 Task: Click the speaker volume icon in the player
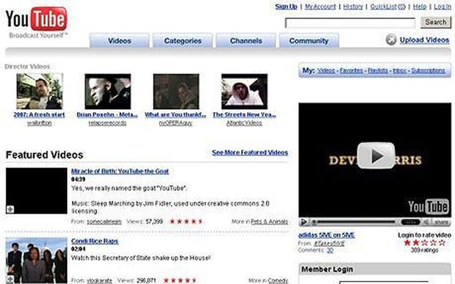tap(426, 222)
